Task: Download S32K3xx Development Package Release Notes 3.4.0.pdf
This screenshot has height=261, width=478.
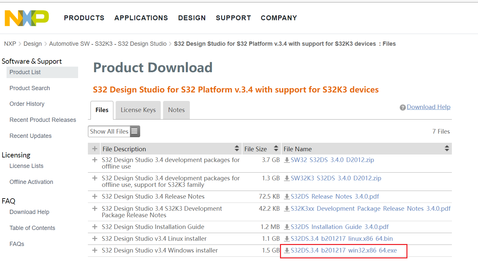Action: [x=371, y=208]
